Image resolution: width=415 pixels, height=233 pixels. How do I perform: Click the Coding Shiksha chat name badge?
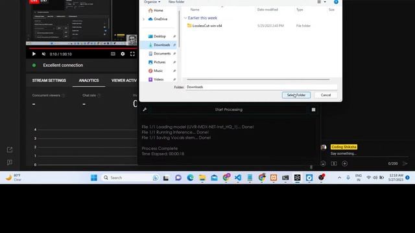344,147
